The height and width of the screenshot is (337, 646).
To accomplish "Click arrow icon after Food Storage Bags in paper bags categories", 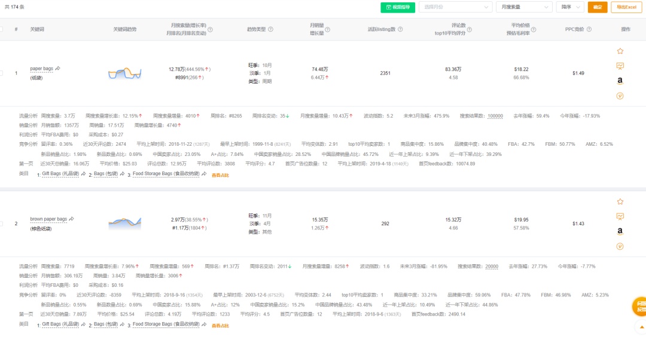I will [203, 174].
